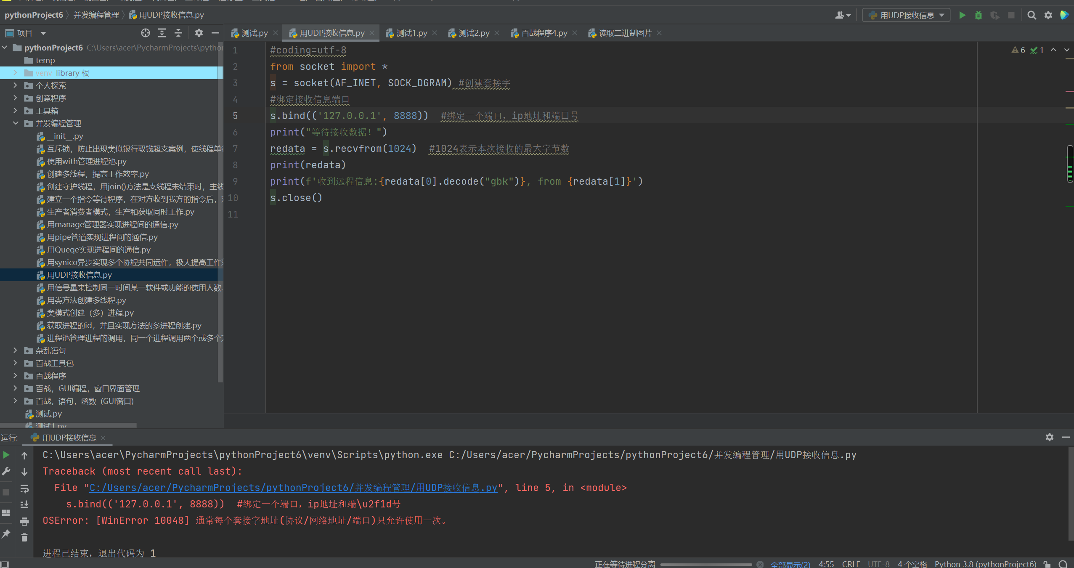Image resolution: width=1074 pixels, height=568 pixels.
Task: Collapse the pythonProject6 root folder
Action: (x=5, y=48)
